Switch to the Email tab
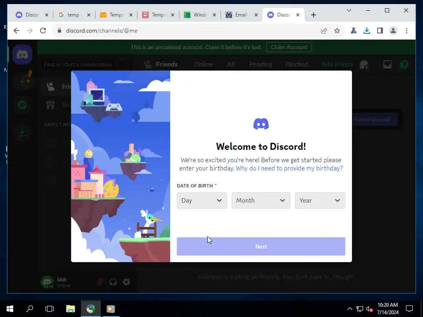Image resolution: width=423 pixels, height=317 pixels. click(x=237, y=15)
